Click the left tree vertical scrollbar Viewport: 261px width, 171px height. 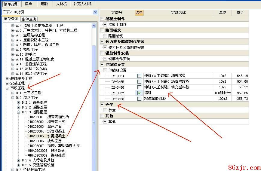point(94,90)
